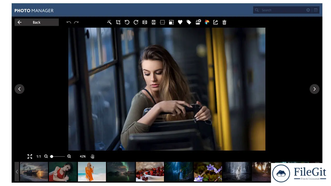
Task: Switch to fullscreen view
Action: 30,156
